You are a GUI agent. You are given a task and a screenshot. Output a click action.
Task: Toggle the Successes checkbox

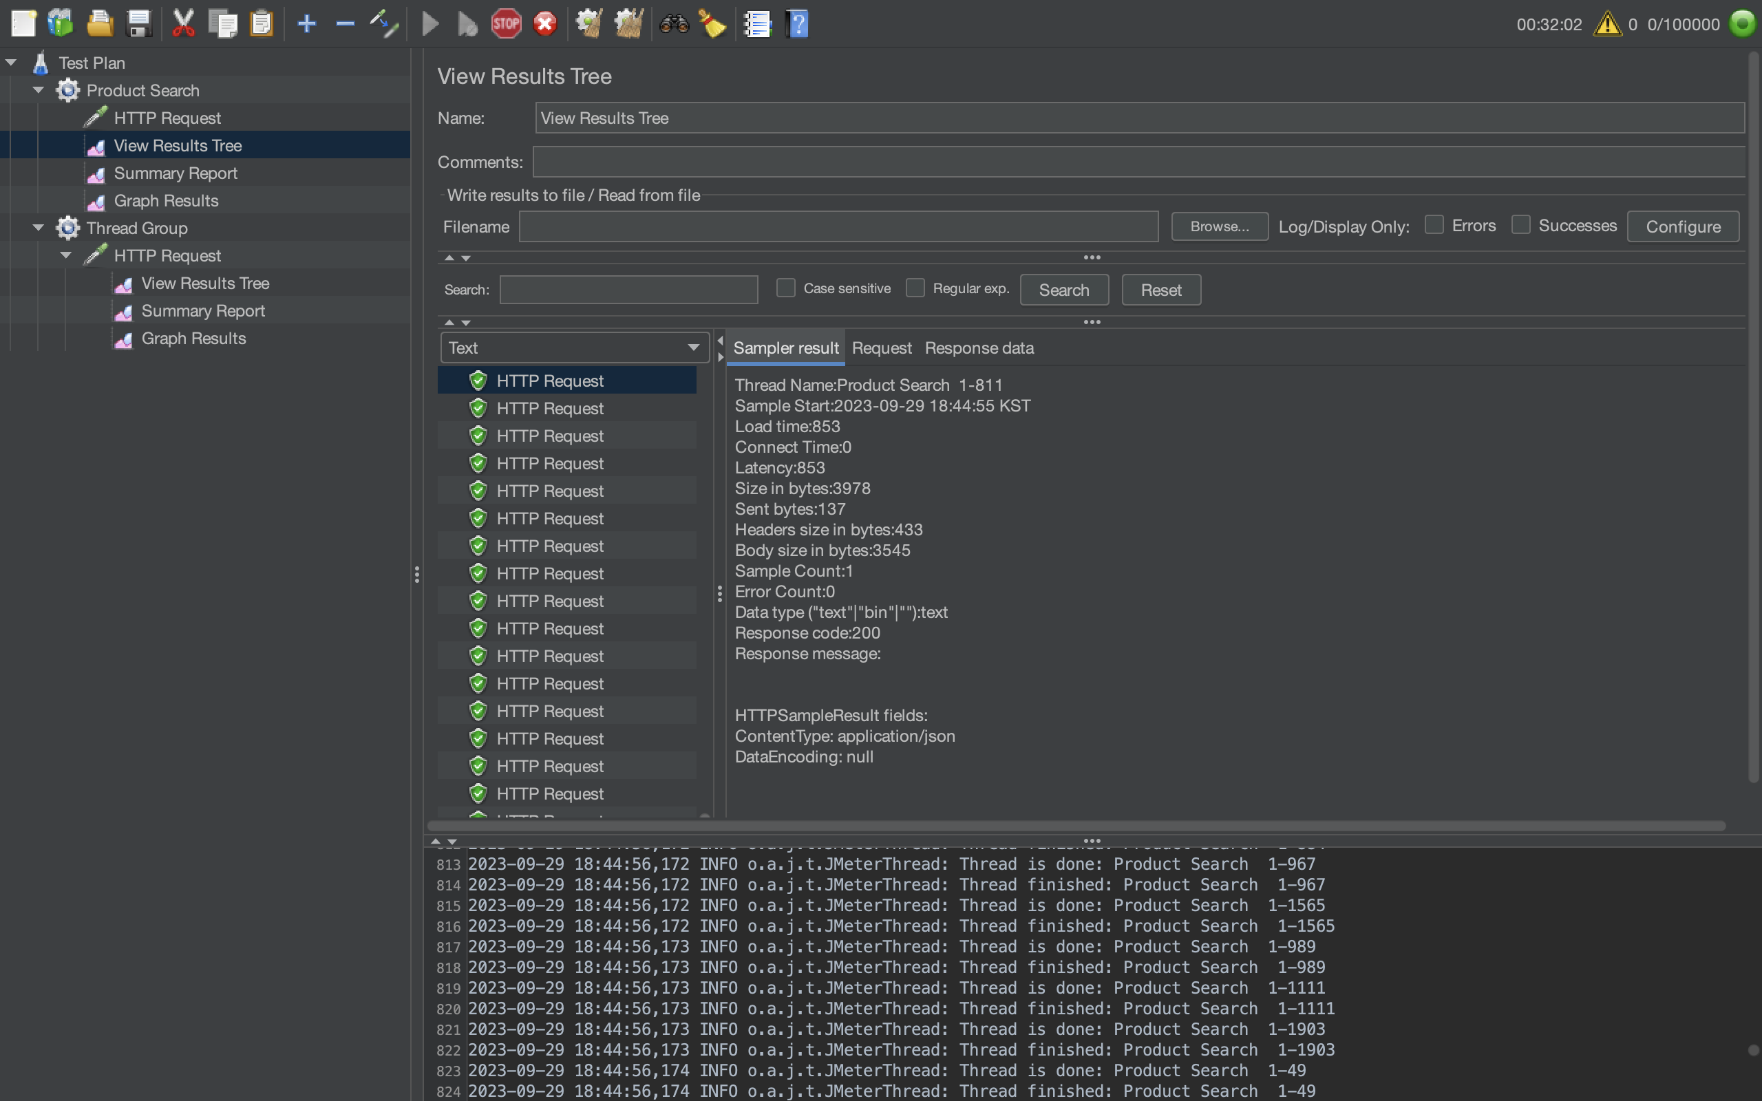point(1520,225)
